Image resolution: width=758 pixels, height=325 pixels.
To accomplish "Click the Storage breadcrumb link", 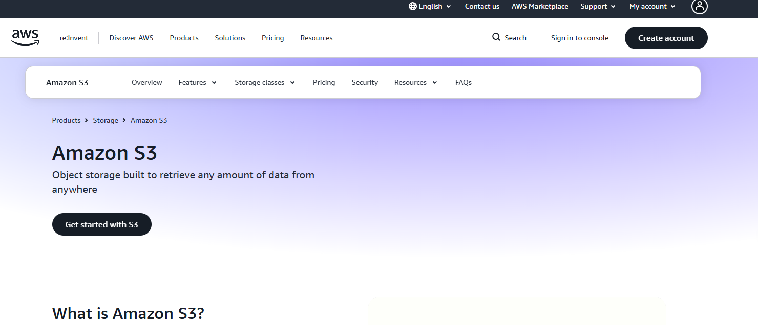I will (x=106, y=120).
